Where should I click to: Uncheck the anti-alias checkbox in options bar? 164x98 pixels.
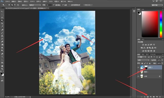click(x=54, y=5)
